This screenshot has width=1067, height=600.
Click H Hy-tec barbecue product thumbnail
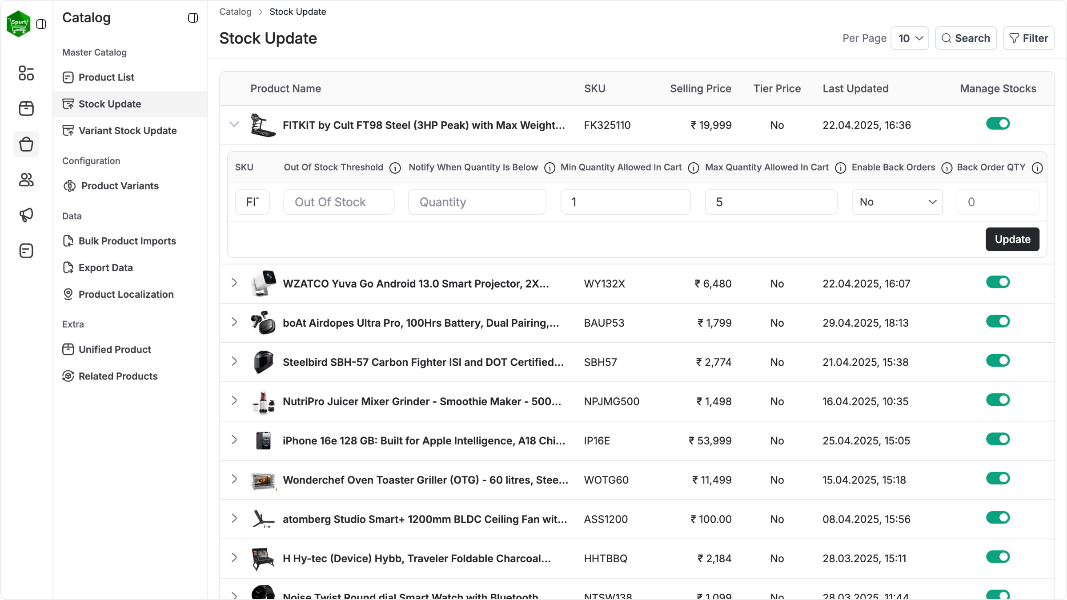point(263,558)
